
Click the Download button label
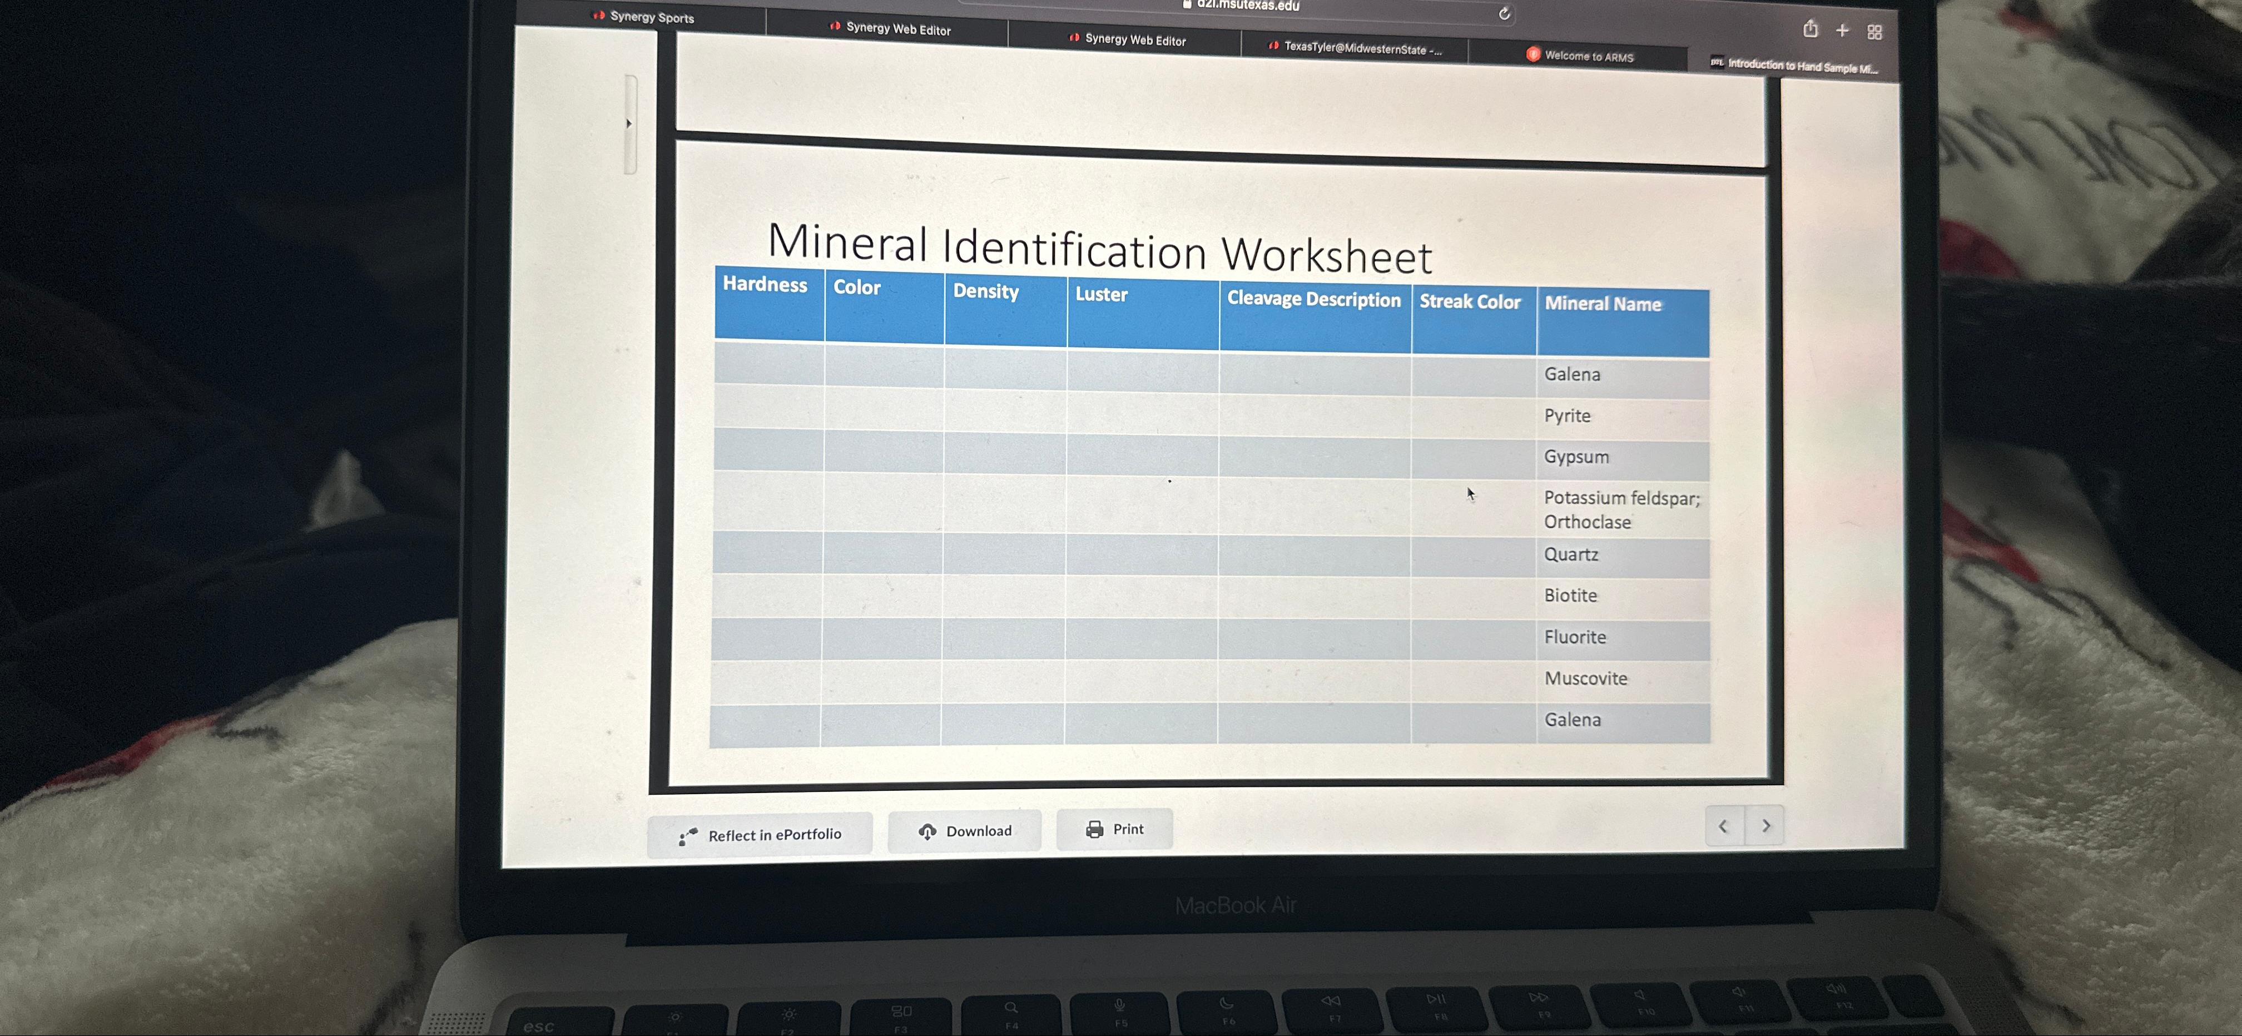point(978,831)
